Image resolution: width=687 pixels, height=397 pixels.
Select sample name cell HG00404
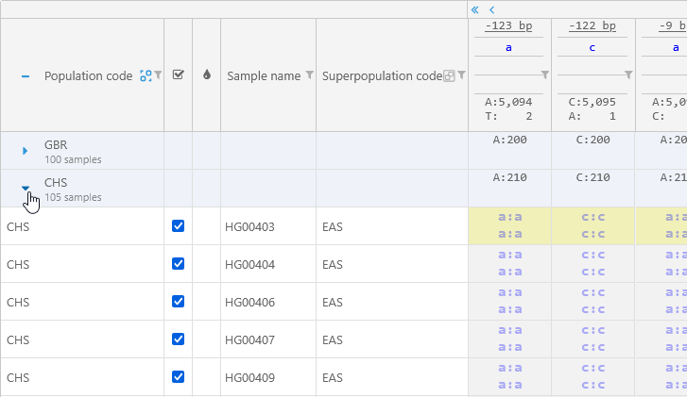(268, 264)
